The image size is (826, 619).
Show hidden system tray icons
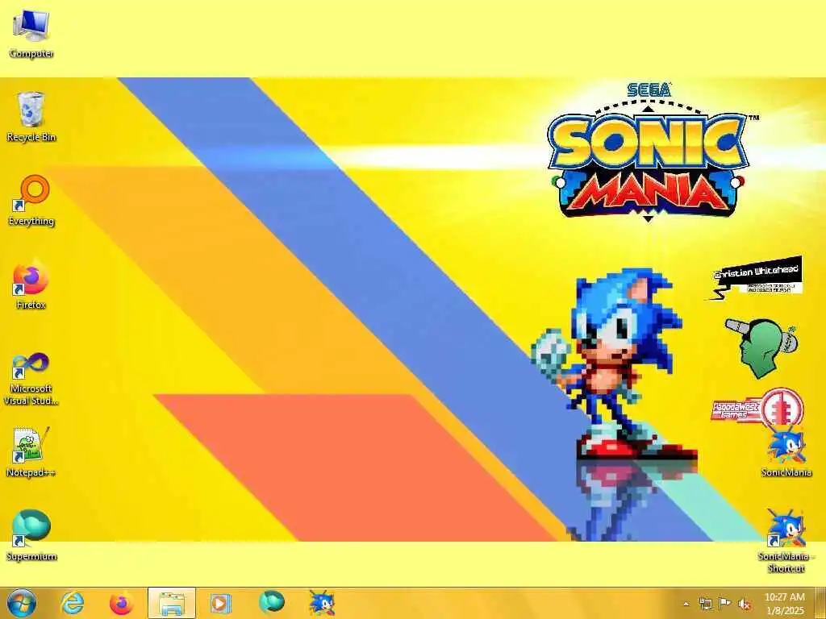pos(686,604)
